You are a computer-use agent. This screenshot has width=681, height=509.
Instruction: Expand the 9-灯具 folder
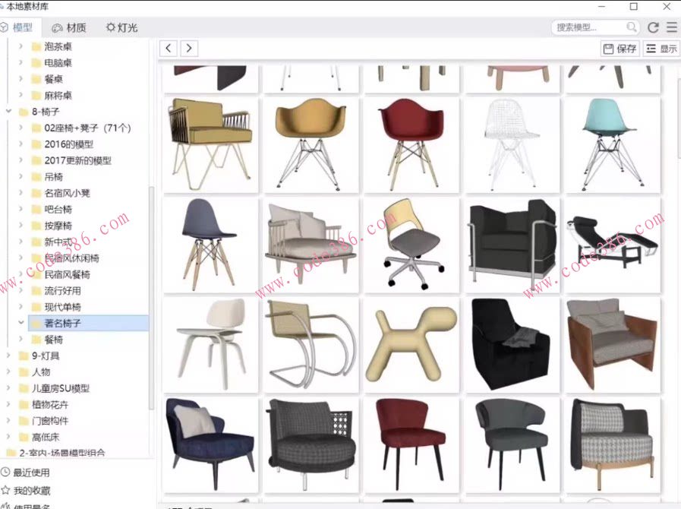pyautogui.click(x=8, y=356)
